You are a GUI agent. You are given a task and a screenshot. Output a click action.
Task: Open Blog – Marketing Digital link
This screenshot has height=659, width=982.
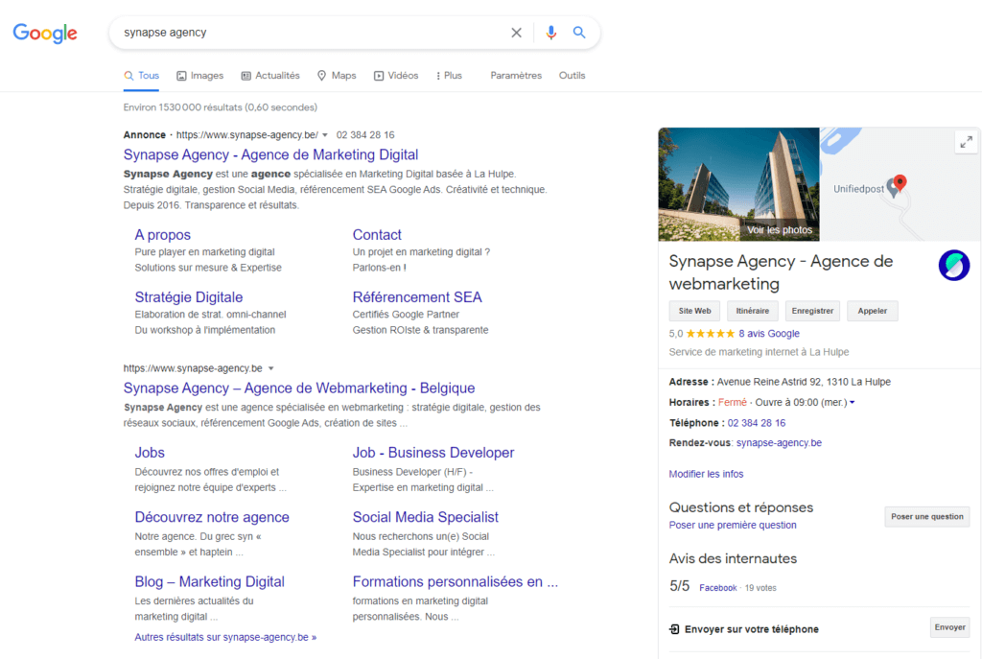click(x=210, y=581)
